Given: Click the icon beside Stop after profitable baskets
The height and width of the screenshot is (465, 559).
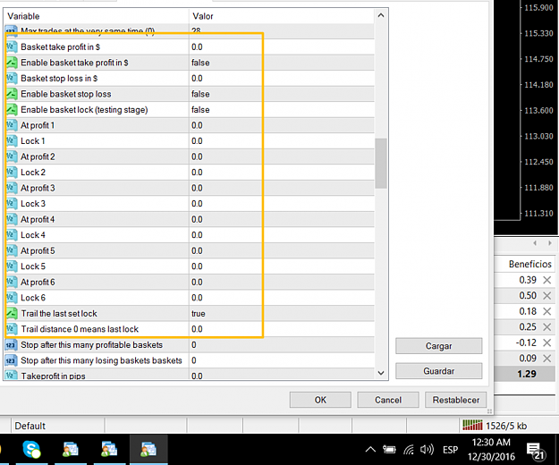Looking at the screenshot, I should [x=11, y=345].
